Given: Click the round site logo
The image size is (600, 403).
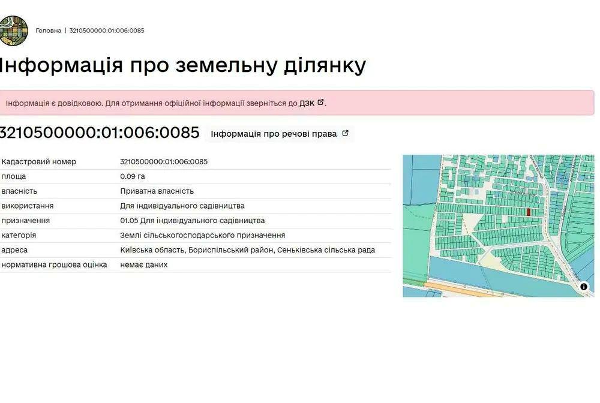Looking at the screenshot, I should coord(13,31).
